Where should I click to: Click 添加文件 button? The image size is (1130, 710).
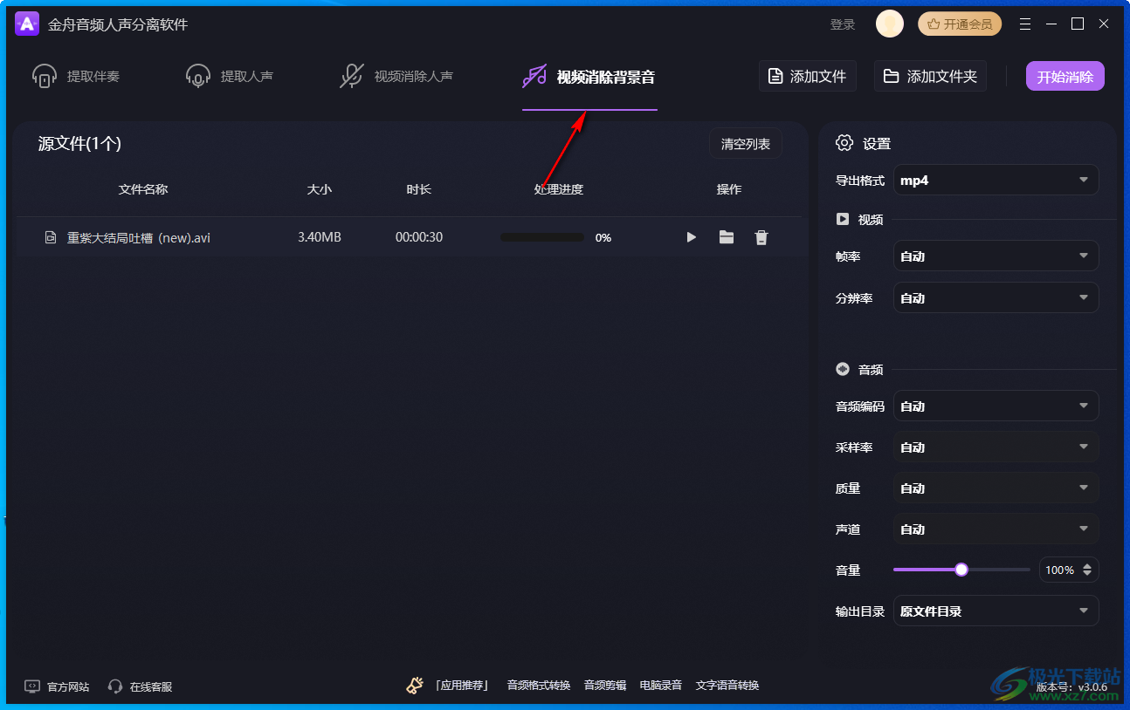click(808, 77)
